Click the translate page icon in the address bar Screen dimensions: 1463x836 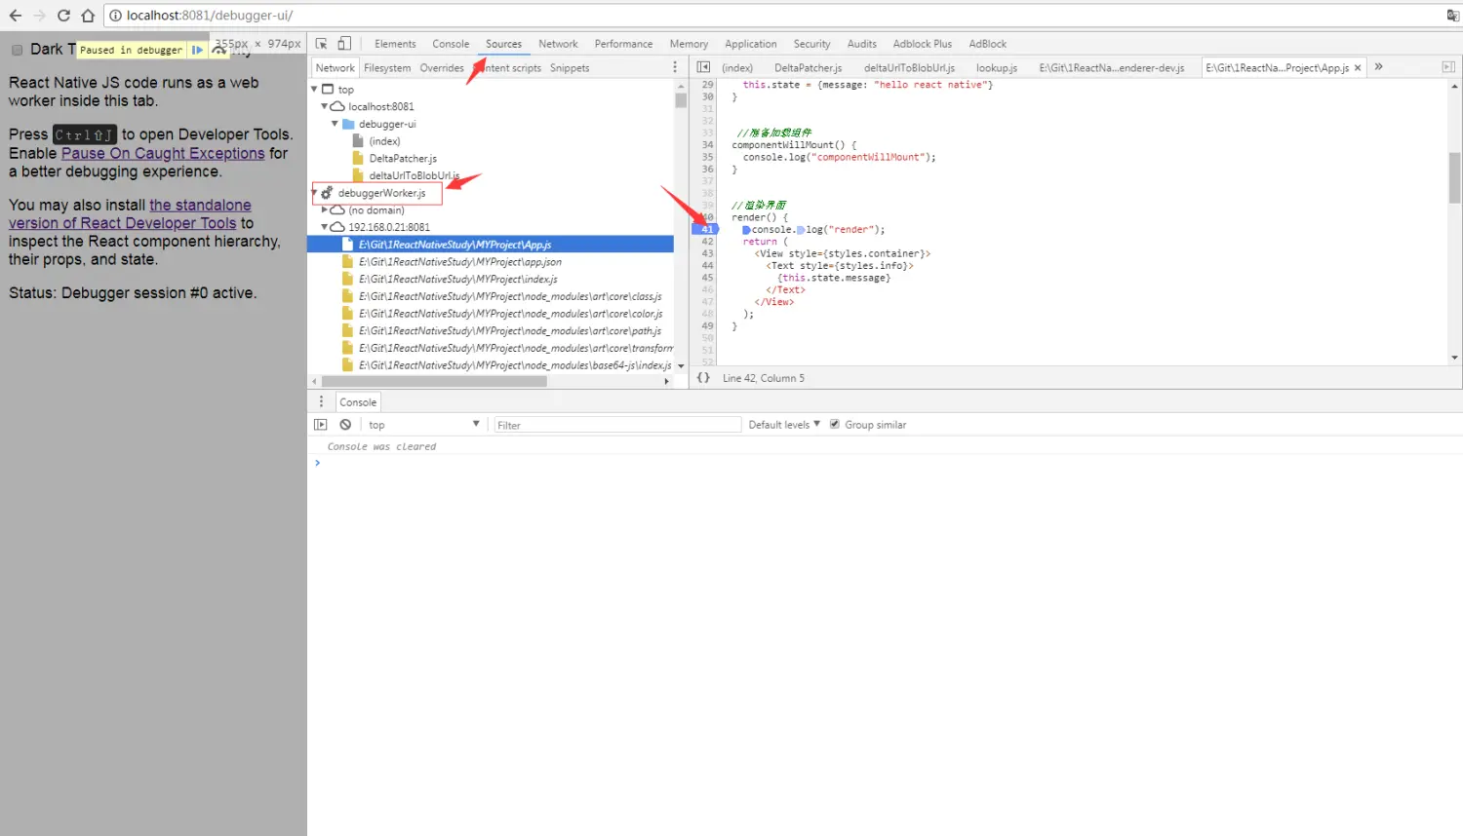(1452, 16)
